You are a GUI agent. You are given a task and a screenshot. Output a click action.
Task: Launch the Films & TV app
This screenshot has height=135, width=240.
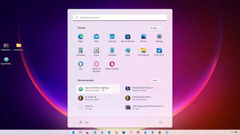click(159, 52)
